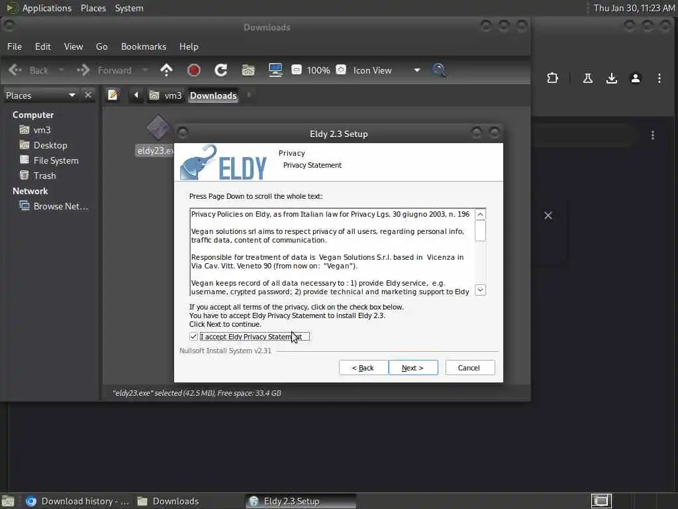Open the Edit menu
This screenshot has height=509, width=678.
tap(43, 46)
